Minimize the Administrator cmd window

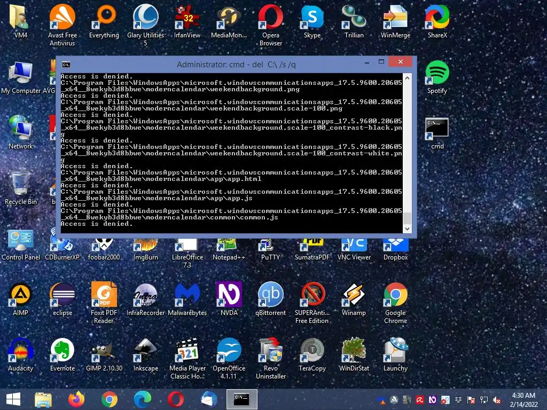pos(366,62)
